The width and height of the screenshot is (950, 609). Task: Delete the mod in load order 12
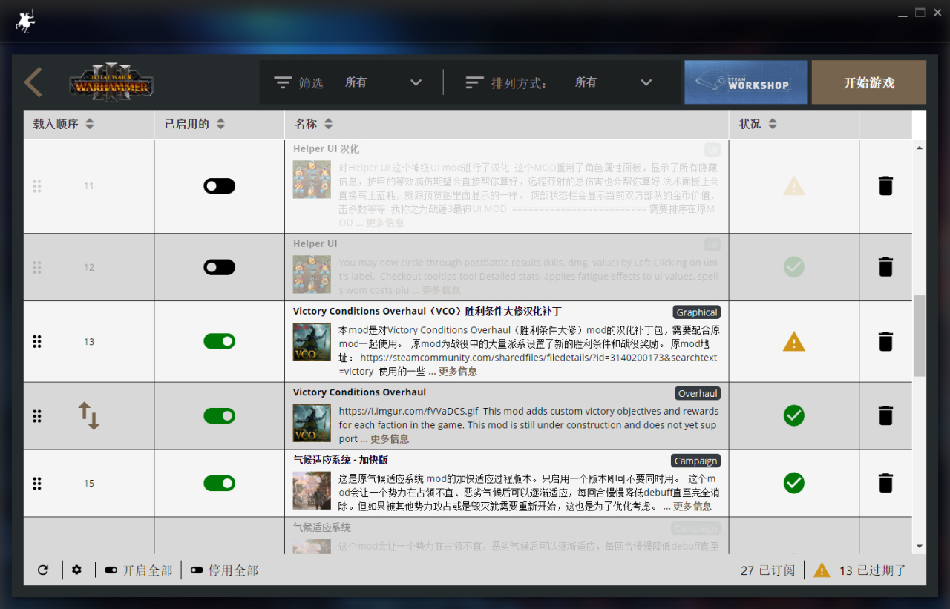point(885,267)
